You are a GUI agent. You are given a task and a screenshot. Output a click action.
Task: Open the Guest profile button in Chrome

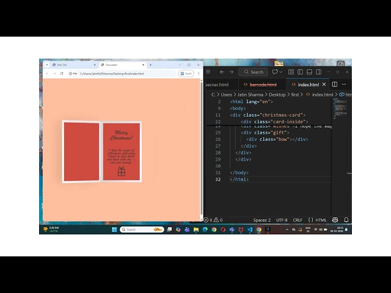coord(186,73)
